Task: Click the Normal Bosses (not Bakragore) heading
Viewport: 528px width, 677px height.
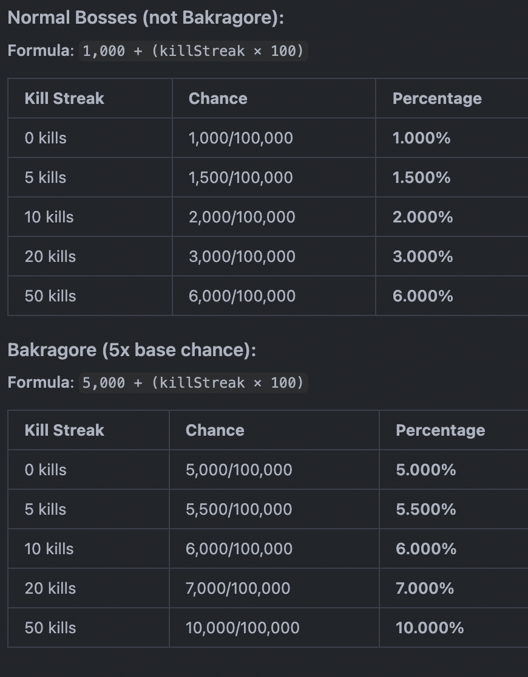Action: click(x=146, y=18)
